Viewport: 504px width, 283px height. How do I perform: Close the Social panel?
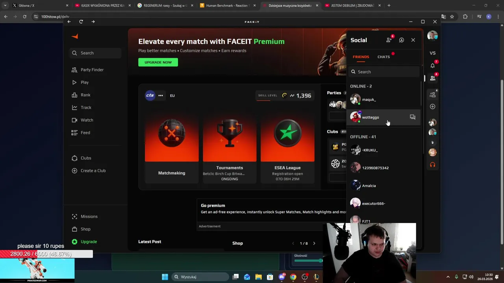(413, 40)
